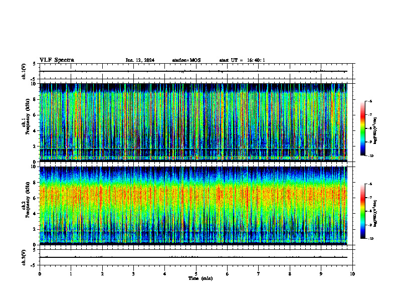Click the ch.3 voltage waveform trace
Screen dimensions: 397x307
pyautogui.click(x=193, y=257)
